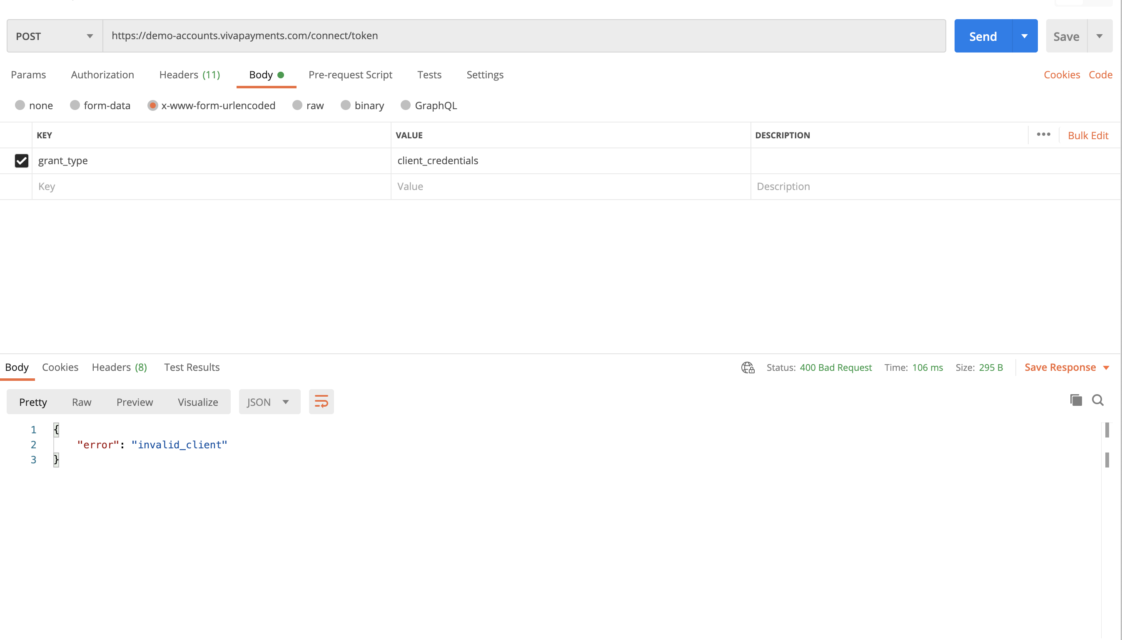Expand the Save Response dropdown
The height and width of the screenshot is (640, 1122).
point(1106,367)
